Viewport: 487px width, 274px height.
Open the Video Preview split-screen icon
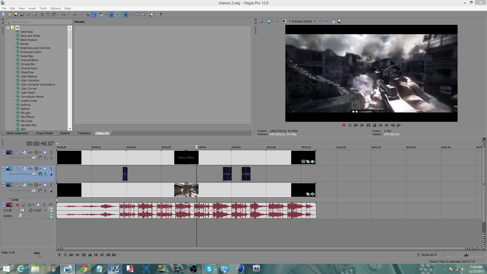pyautogui.click(x=284, y=21)
